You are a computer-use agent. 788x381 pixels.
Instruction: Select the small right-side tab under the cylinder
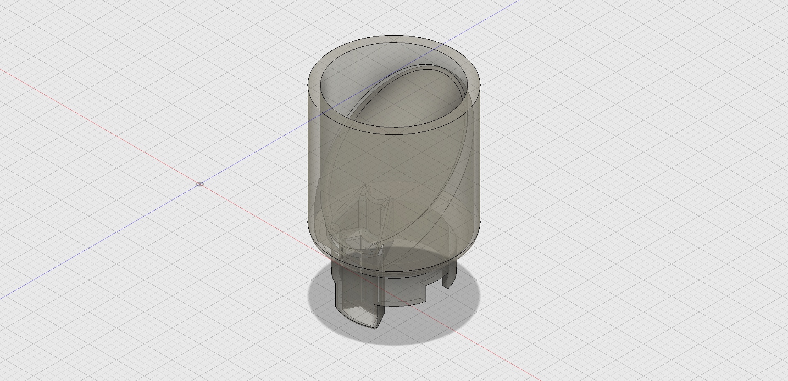[x=449, y=274]
